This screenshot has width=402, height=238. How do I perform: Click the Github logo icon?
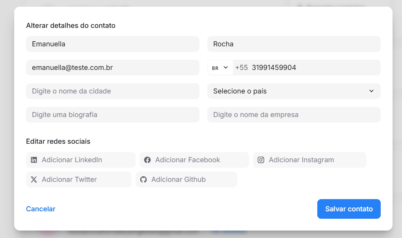point(143,179)
